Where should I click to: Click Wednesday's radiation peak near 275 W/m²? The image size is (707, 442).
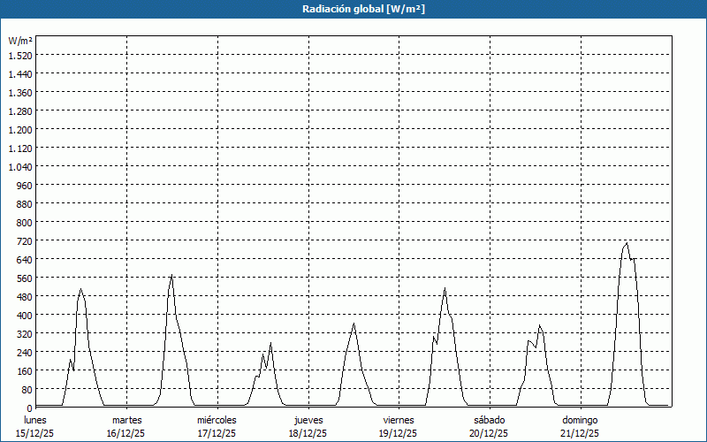270,343
